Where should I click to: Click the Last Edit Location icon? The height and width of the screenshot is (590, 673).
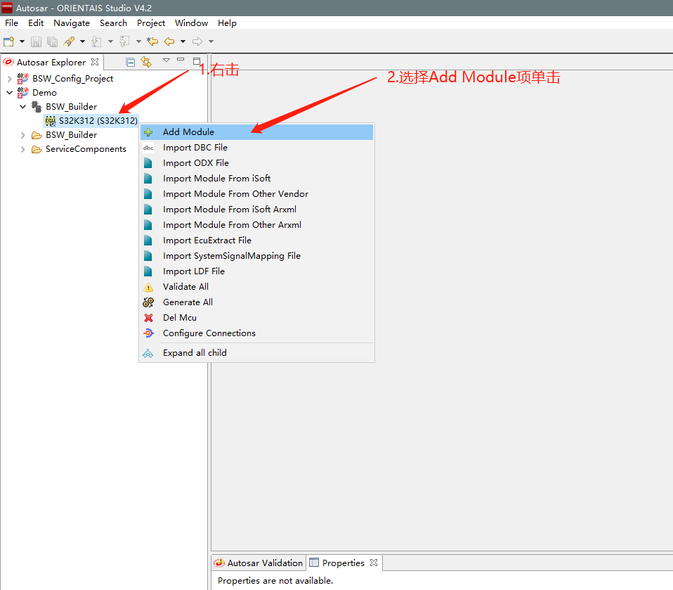(x=152, y=42)
